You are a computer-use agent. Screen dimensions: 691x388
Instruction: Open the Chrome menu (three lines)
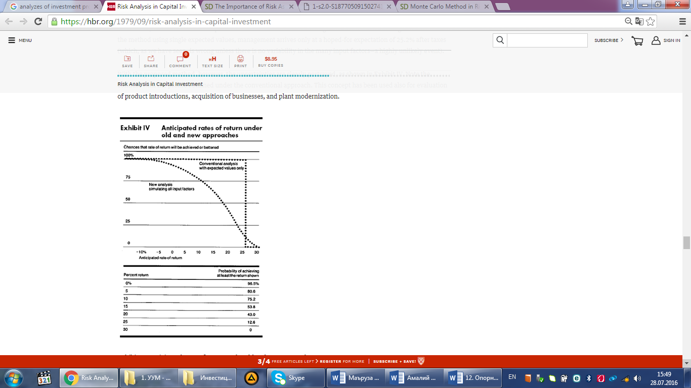tap(682, 21)
